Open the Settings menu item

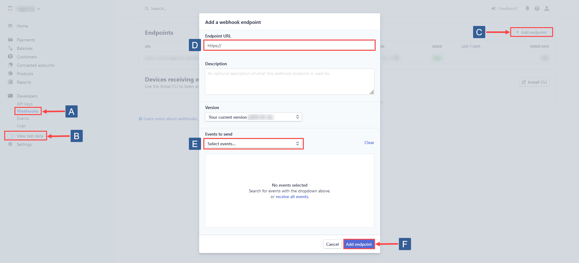[x=24, y=144]
